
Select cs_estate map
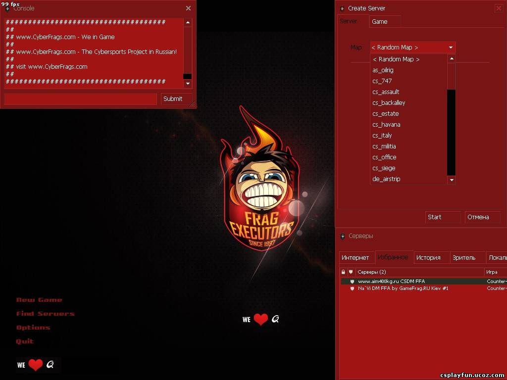tap(408, 114)
